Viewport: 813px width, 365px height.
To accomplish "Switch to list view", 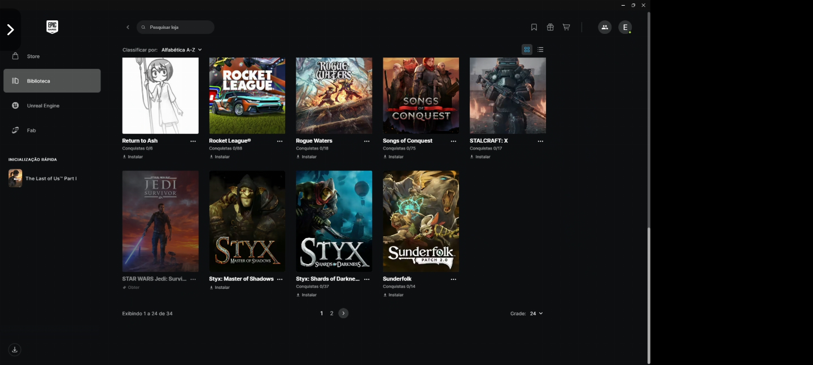I will tap(540, 50).
